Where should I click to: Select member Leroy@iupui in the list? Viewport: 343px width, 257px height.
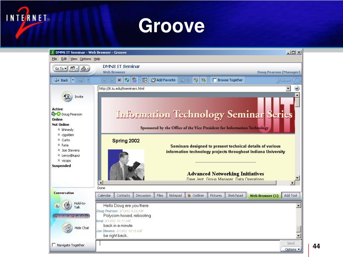(70, 155)
